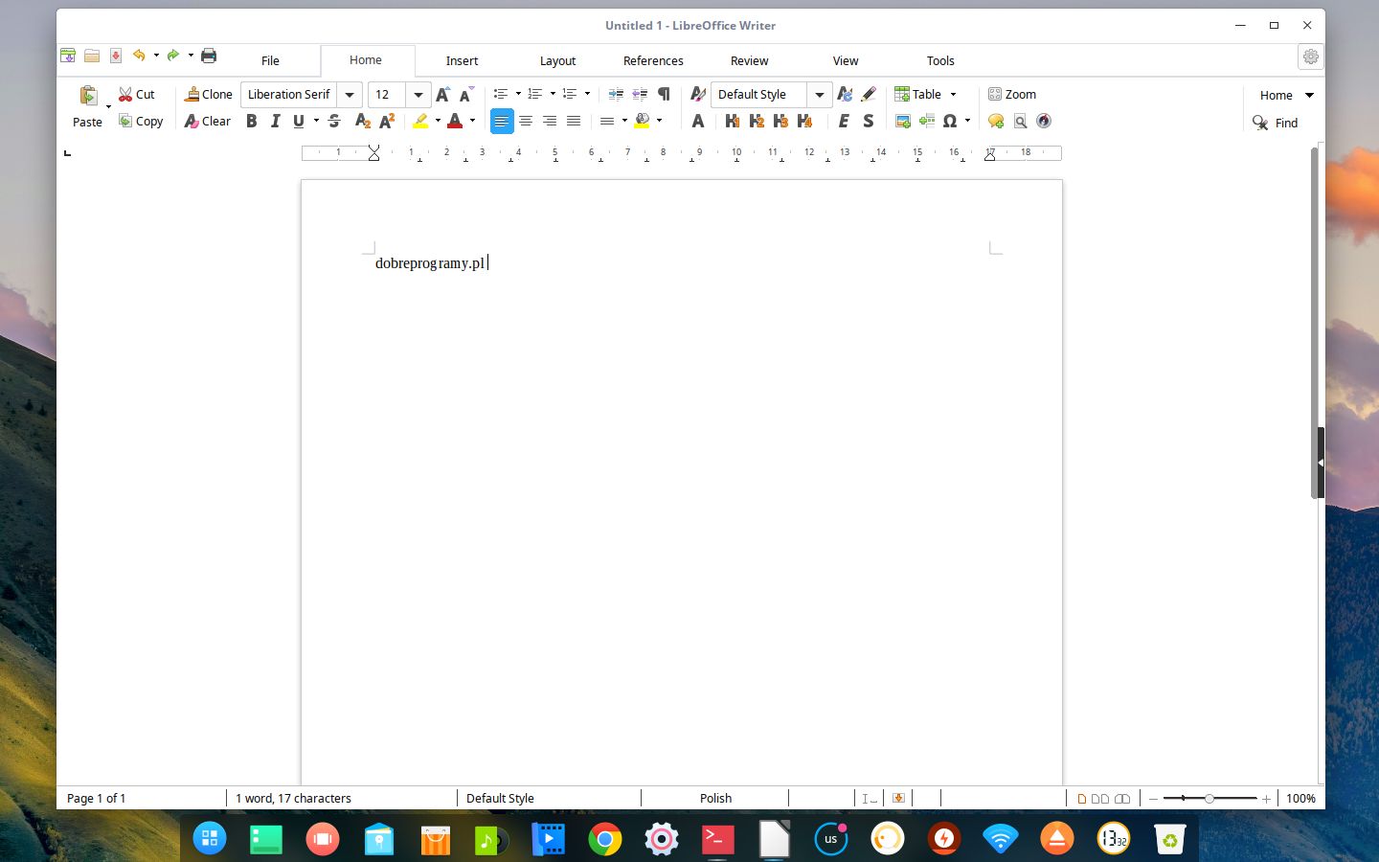Click the redo arrow icon
1379x862 pixels.
pos(173,56)
